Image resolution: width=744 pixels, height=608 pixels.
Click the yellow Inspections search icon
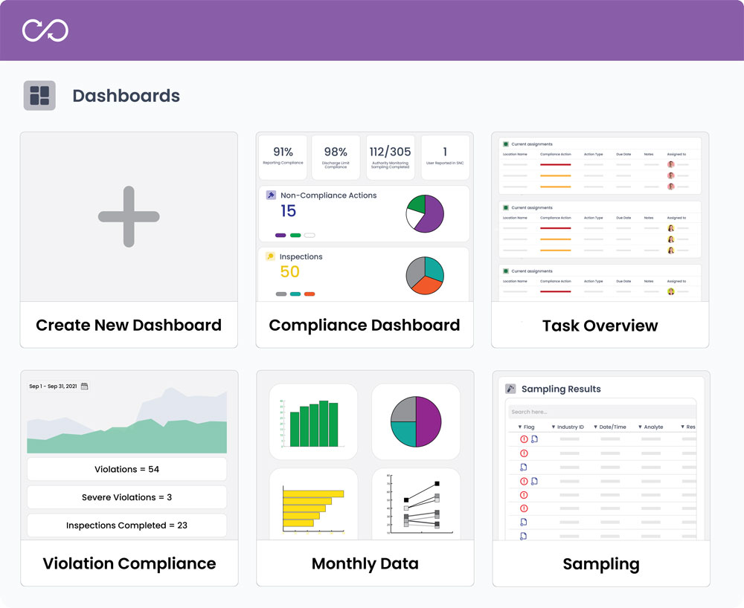coord(270,256)
